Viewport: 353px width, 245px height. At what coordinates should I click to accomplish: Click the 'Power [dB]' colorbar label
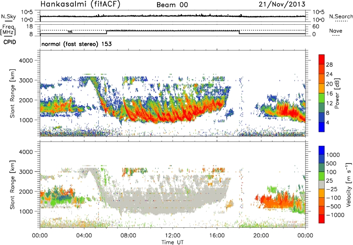point(337,93)
